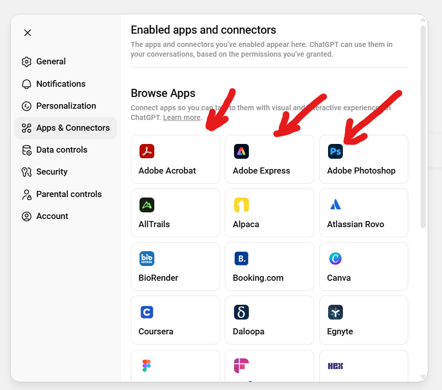Open the AllTrails app icon
This screenshot has width=442, height=390.
coord(147,205)
